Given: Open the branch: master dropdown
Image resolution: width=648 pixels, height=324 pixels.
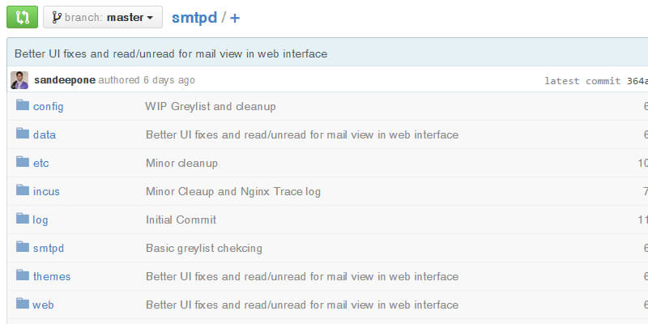Looking at the screenshot, I should click(x=102, y=17).
